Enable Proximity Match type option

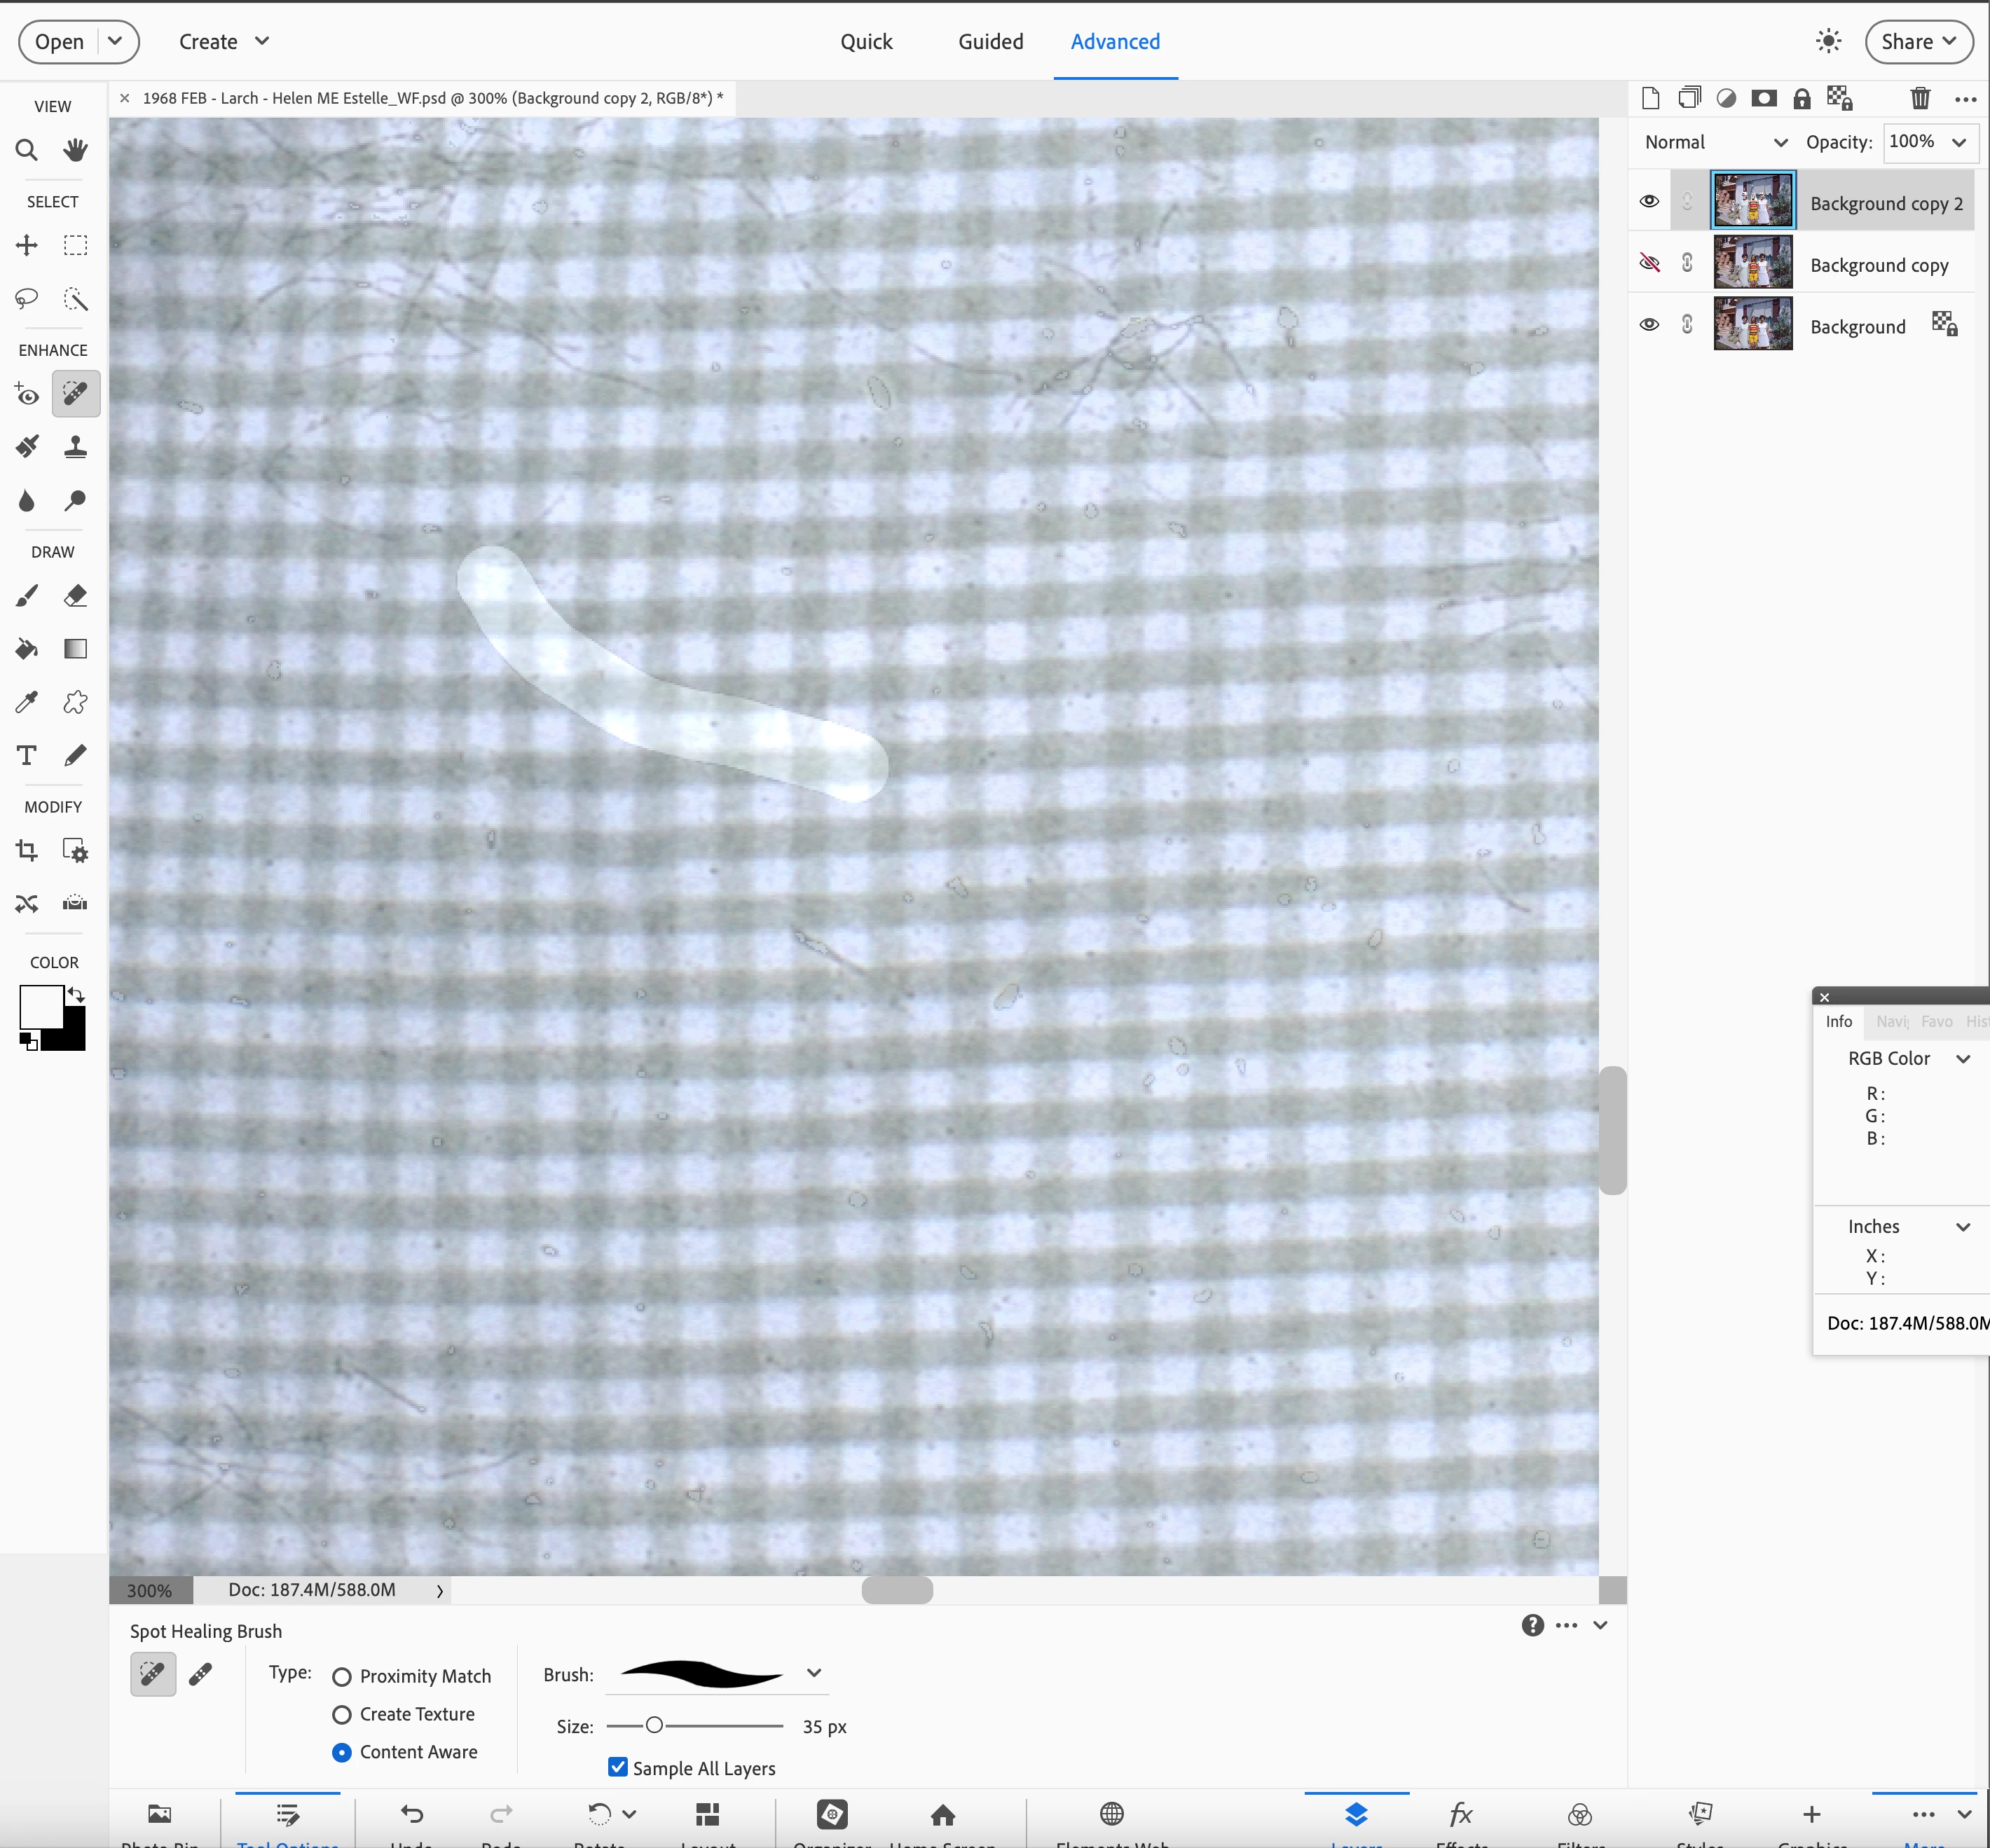click(342, 1677)
